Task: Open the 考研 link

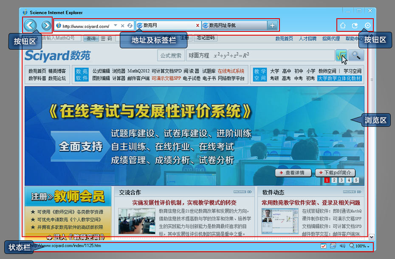Action: pyautogui.click(x=274, y=78)
